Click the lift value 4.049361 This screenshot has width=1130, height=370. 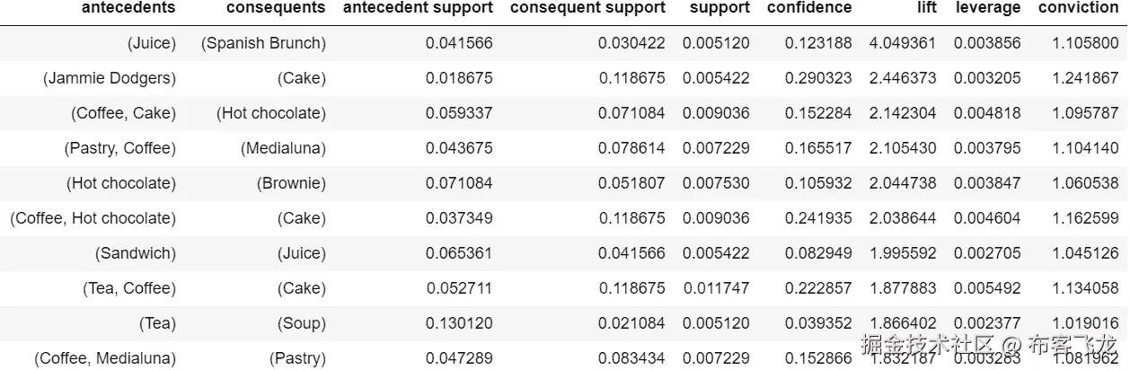pos(903,43)
